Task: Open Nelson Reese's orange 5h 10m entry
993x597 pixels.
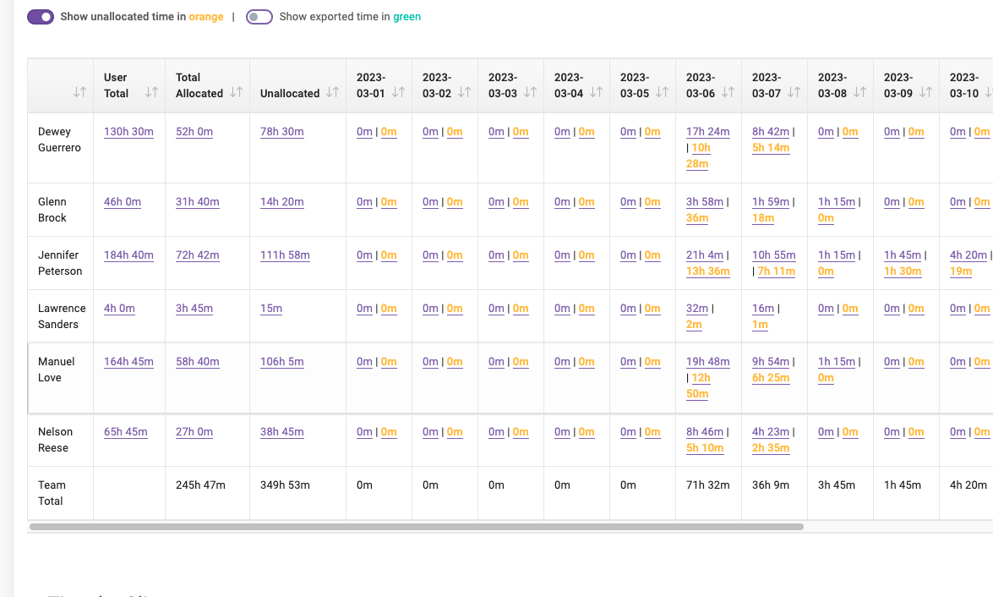Action: (704, 448)
